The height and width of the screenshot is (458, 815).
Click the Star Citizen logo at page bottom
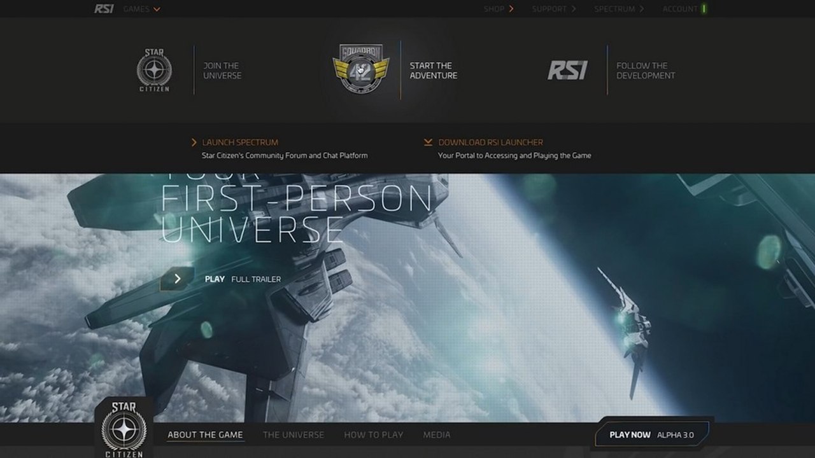click(124, 429)
